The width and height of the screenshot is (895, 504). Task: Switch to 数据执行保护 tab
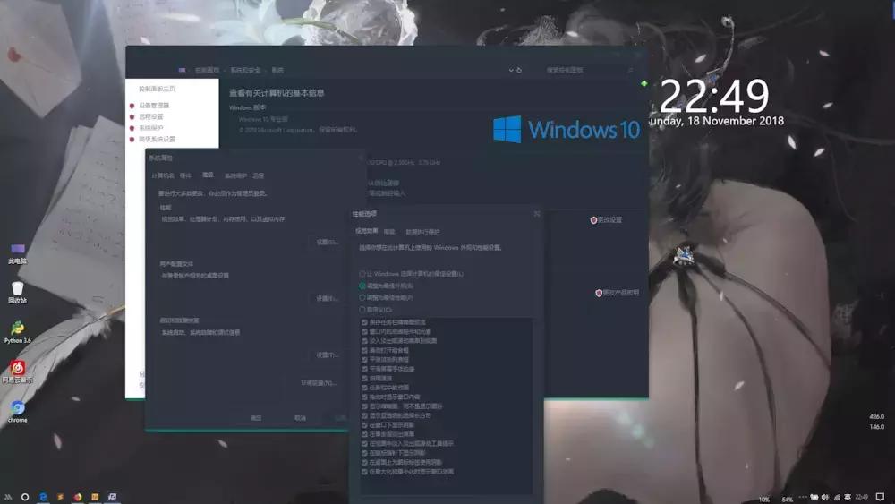pos(422,232)
